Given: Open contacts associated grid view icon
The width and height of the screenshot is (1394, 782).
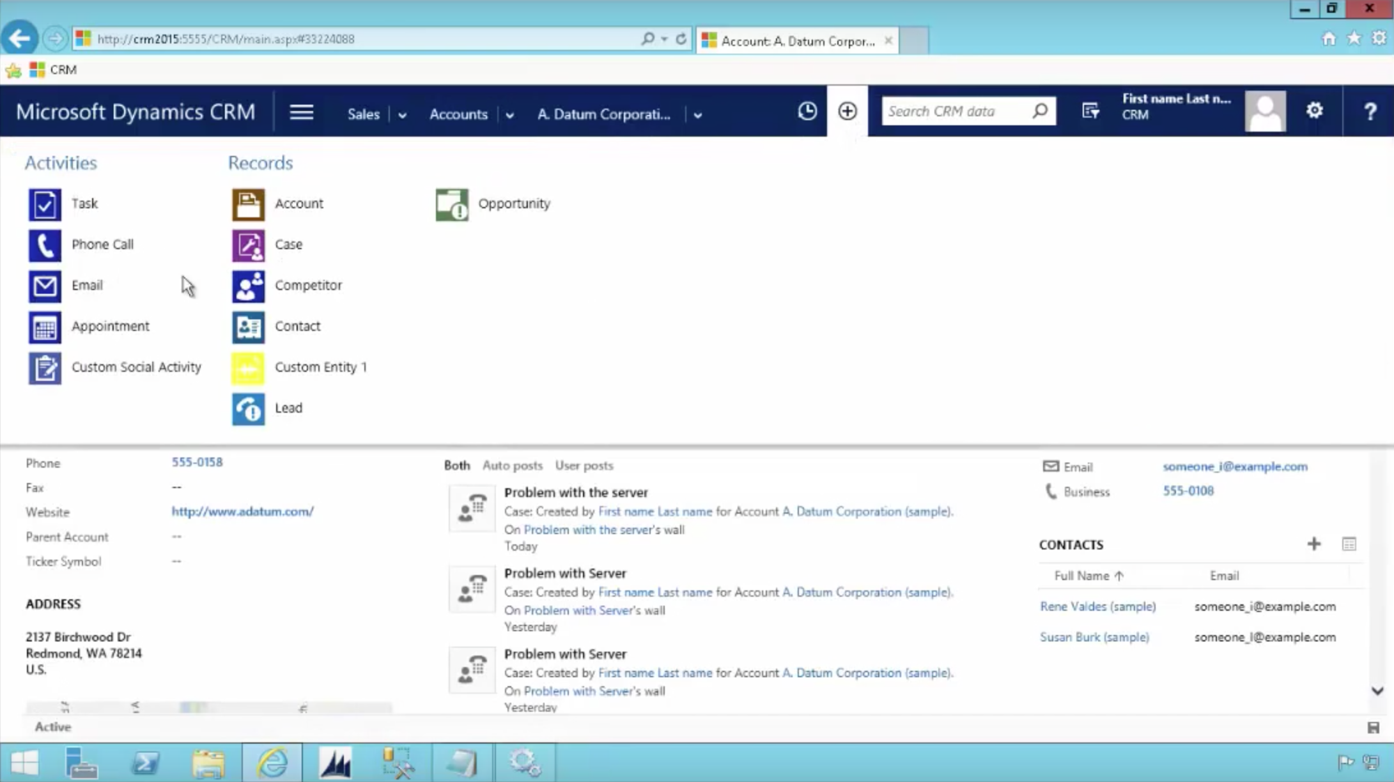Looking at the screenshot, I should click(x=1349, y=544).
